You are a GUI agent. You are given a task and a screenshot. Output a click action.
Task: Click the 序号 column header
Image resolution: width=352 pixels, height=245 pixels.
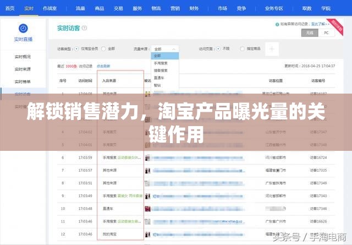click(x=63, y=81)
